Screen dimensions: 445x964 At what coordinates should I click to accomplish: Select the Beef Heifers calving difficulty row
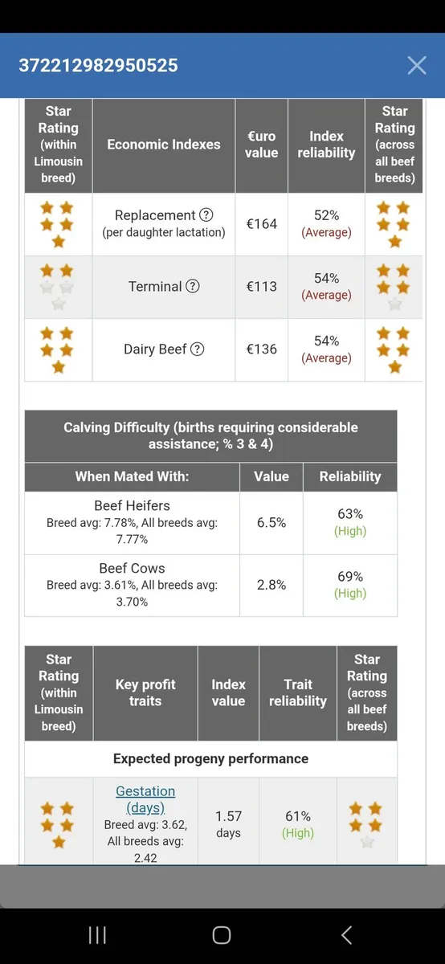pyautogui.click(x=210, y=523)
